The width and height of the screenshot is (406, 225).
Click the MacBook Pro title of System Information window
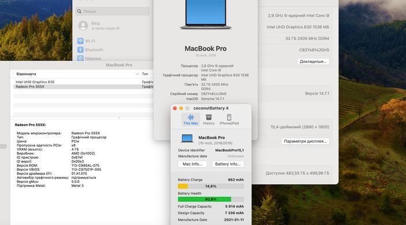119,65
